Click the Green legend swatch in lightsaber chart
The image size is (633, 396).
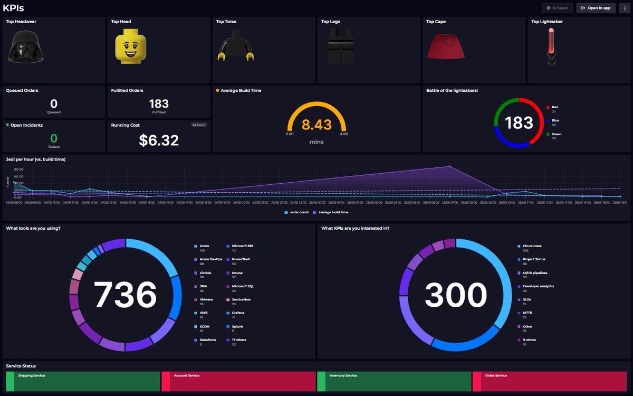[548, 134]
